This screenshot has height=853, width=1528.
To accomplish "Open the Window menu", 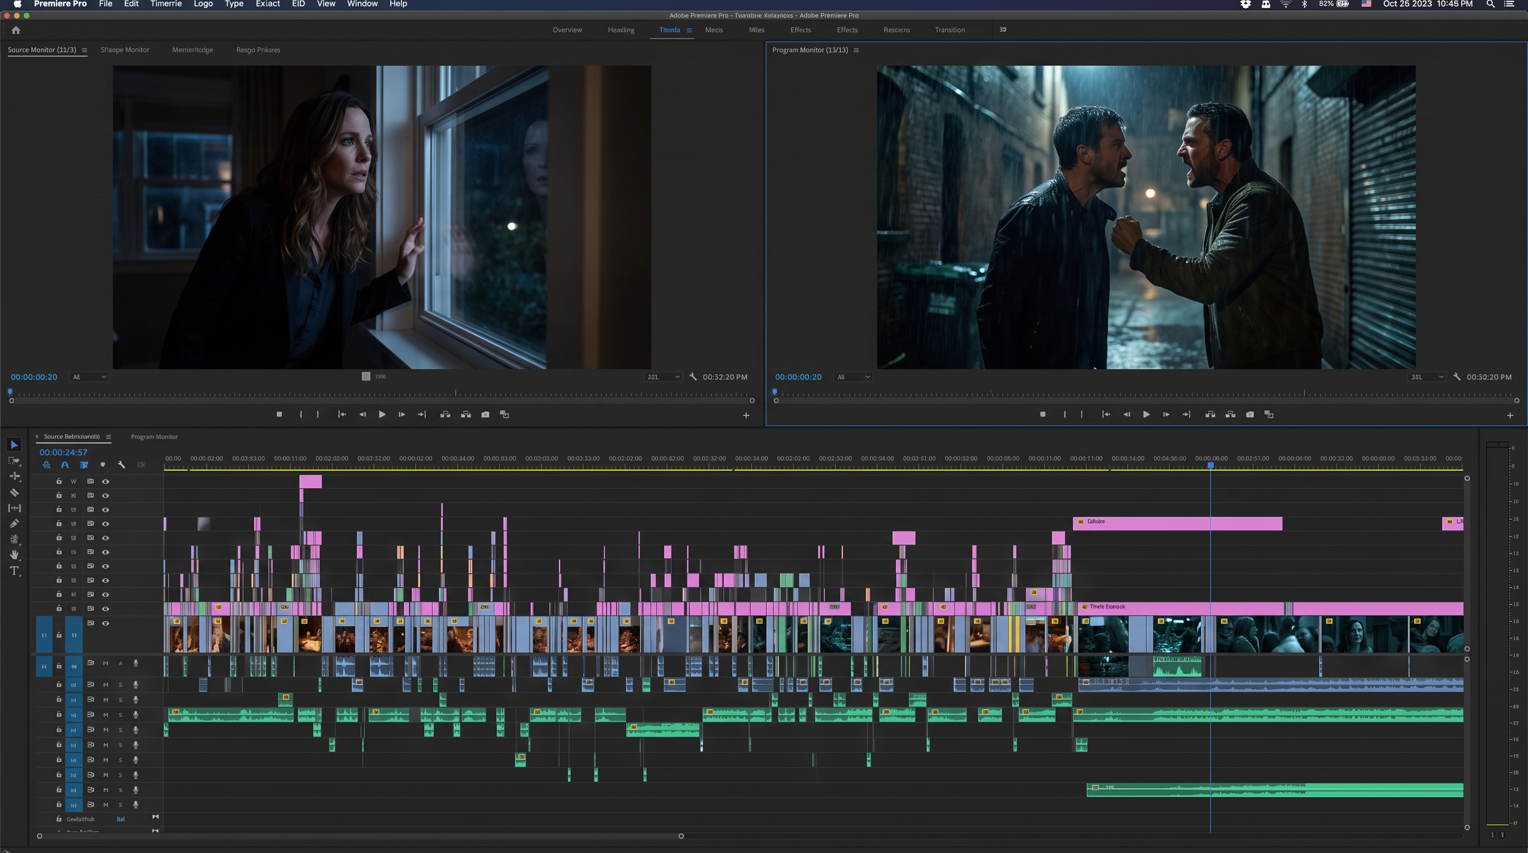I will (362, 4).
